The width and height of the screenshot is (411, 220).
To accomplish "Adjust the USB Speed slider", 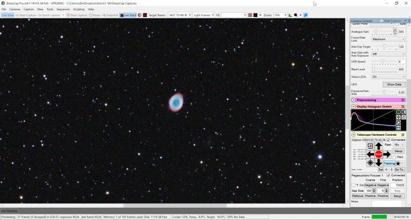I will (384, 62).
